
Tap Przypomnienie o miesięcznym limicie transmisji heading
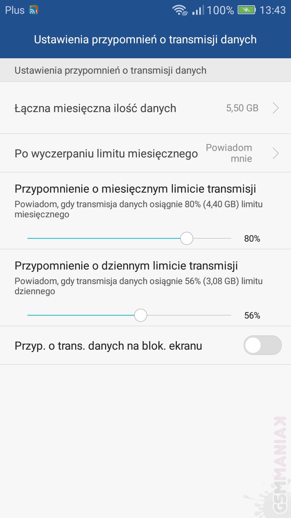click(135, 189)
